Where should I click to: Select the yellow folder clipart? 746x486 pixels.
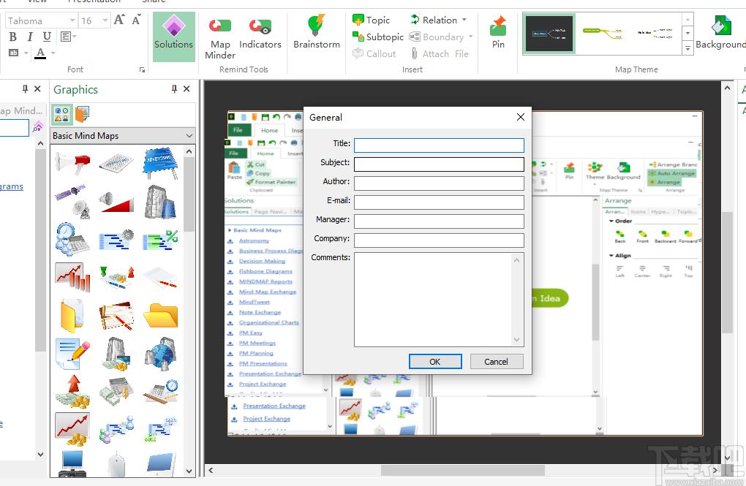tap(161, 315)
